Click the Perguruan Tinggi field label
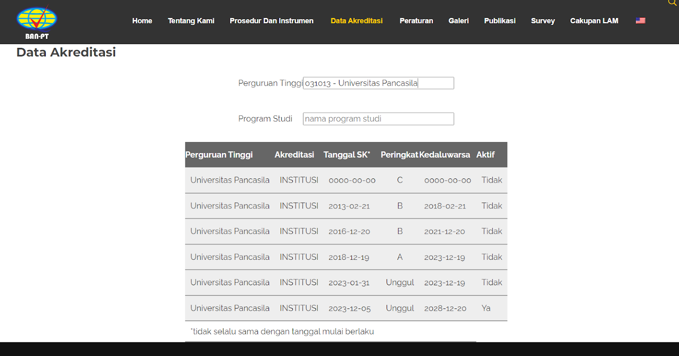 (x=270, y=83)
